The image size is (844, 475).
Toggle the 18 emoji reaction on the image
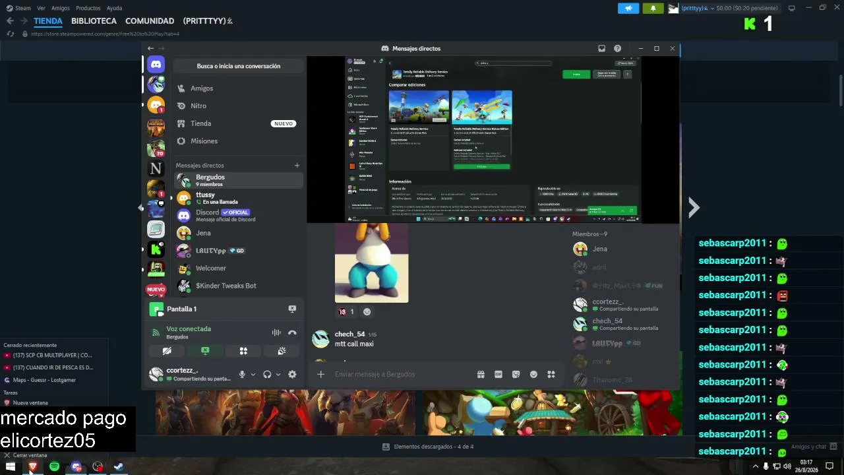(346, 311)
